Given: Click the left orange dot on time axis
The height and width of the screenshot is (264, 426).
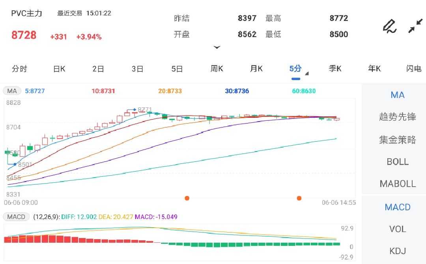Looking at the screenshot, I should click(x=187, y=198).
